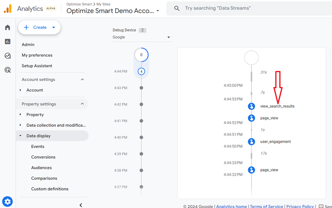The height and width of the screenshot is (208, 332).
Task: Open Events under Data display
Action: click(38, 146)
